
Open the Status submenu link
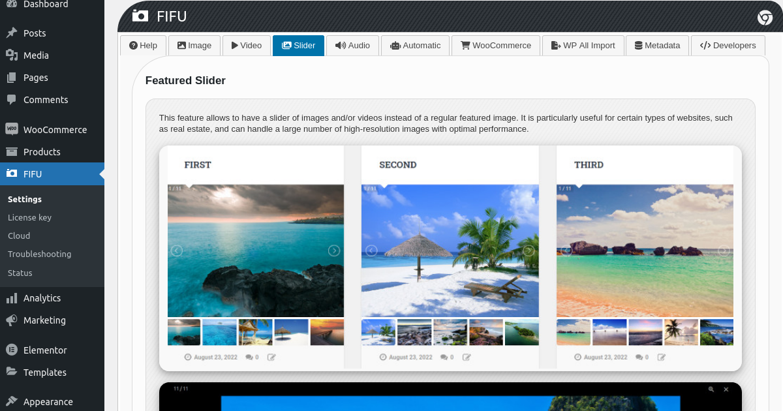pos(20,273)
